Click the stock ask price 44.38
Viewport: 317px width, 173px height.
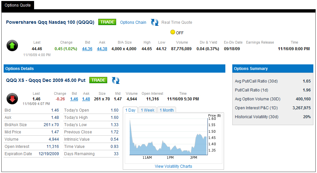click(x=102, y=49)
